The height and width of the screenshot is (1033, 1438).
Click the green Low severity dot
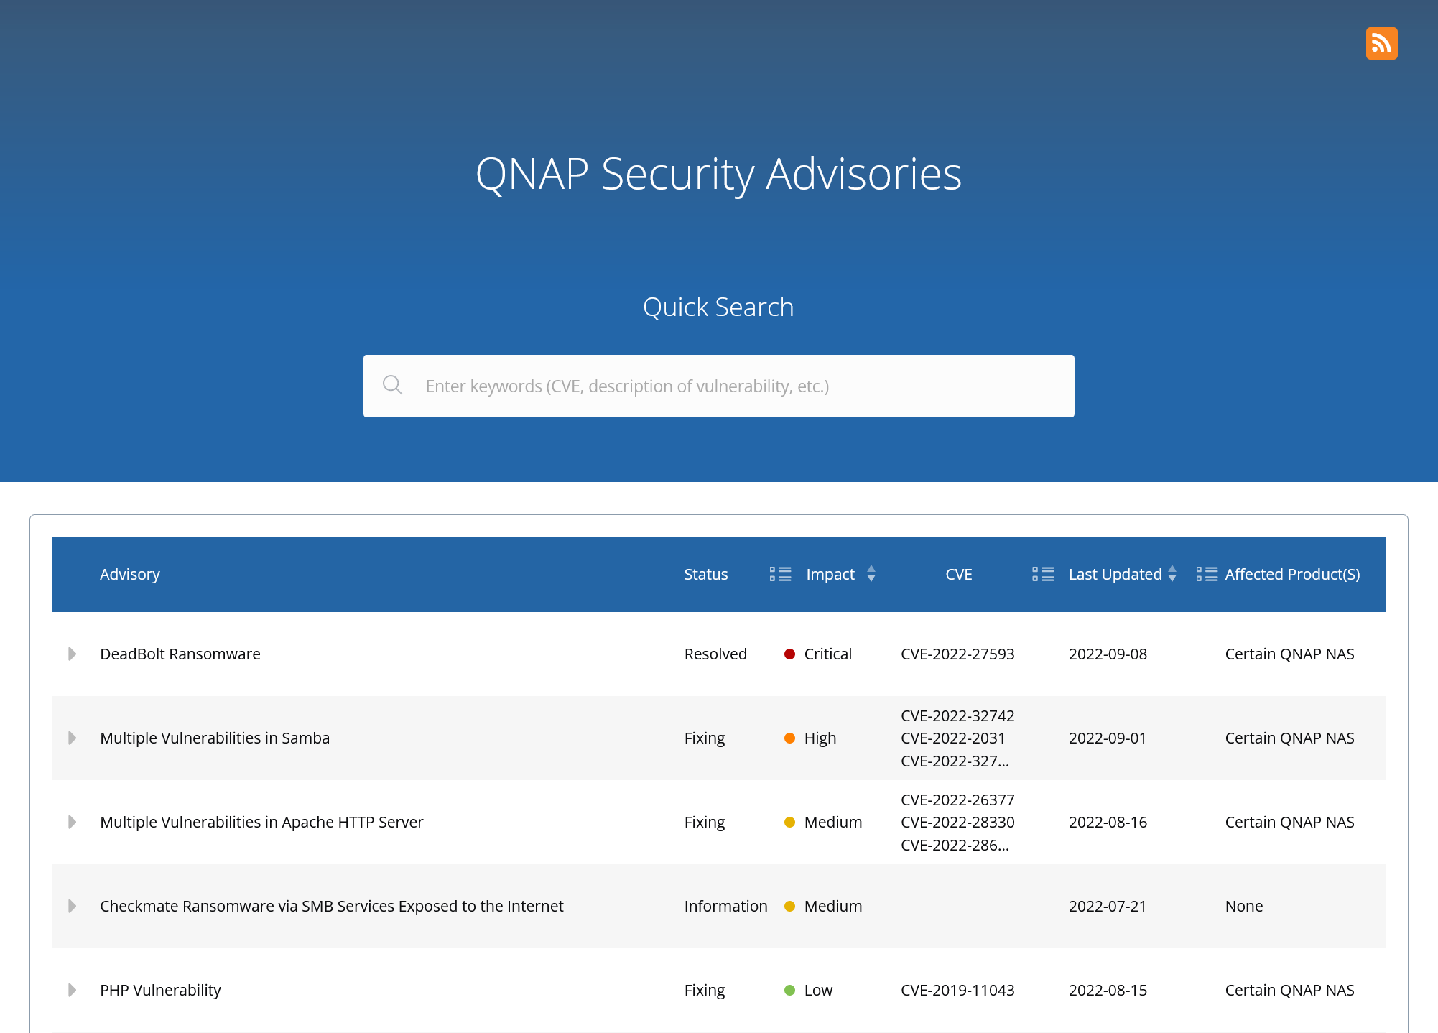[x=789, y=990]
